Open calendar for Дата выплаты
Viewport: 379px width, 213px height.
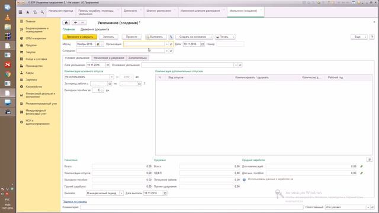(165, 193)
